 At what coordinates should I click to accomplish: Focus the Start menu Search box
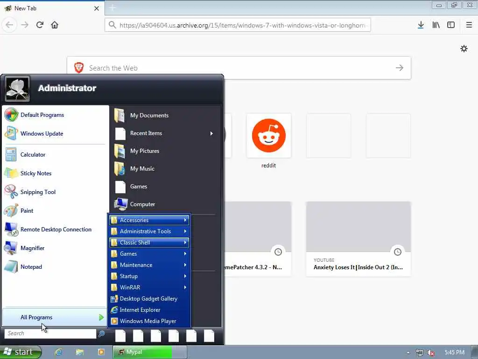(50, 333)
